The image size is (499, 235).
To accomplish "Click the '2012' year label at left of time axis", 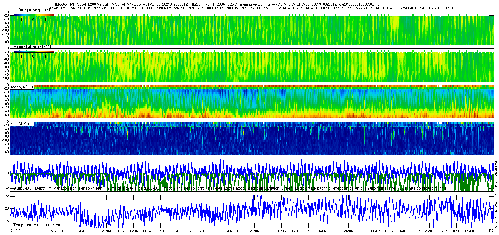I will [15, 231].
